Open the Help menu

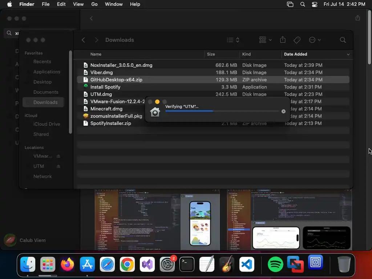pos(135,4)
